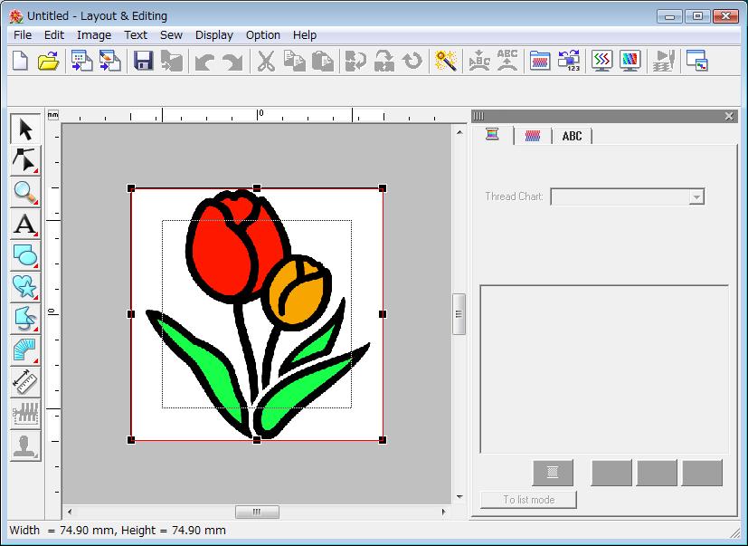Image resolution: width=748 pixels, height=546 pixels.
Task: Open a file with the yellow folder icon
Action: coord(48,62)
